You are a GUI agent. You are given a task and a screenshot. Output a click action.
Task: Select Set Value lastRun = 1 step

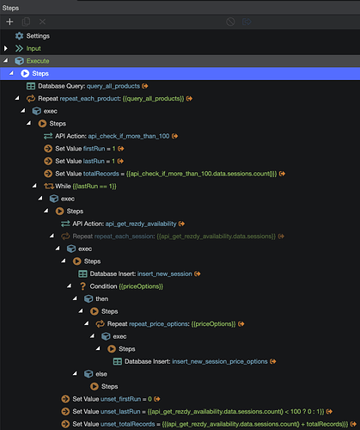[180, 161]
